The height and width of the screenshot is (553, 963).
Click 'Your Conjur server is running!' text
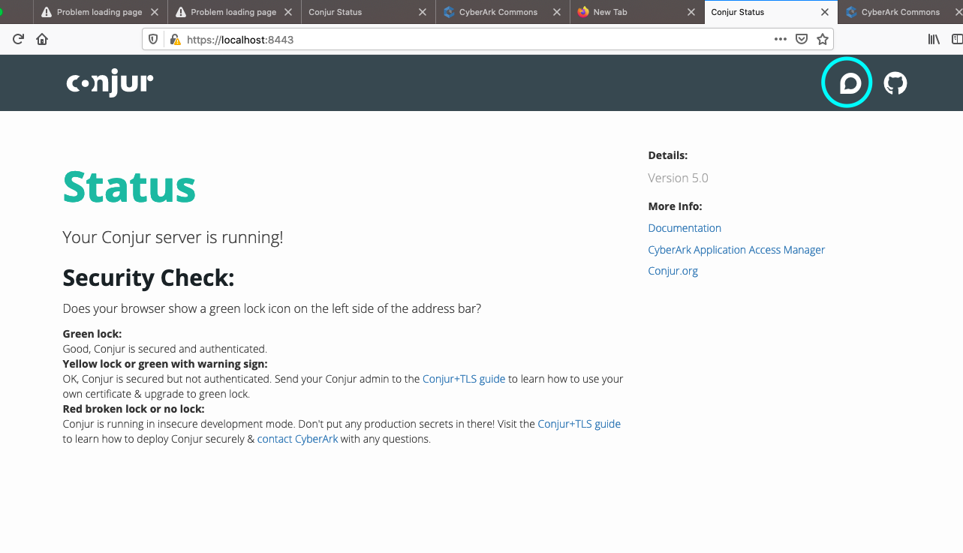[173, 238]
